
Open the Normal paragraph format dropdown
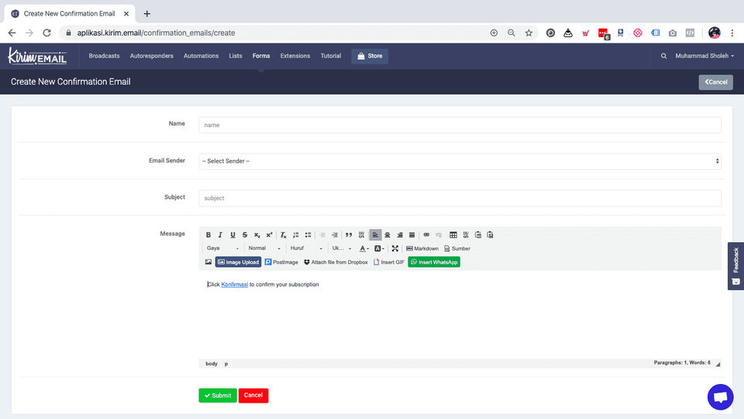click(x=264, y=248)
